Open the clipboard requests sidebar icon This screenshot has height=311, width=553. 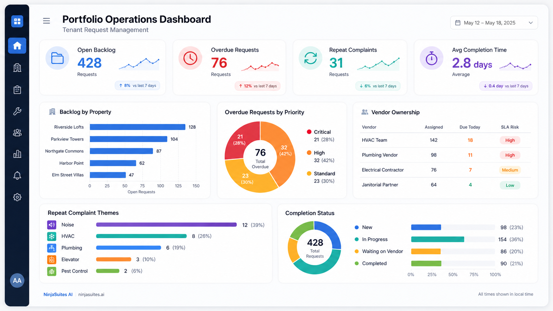pyautogui.click(x=17, y=90)
